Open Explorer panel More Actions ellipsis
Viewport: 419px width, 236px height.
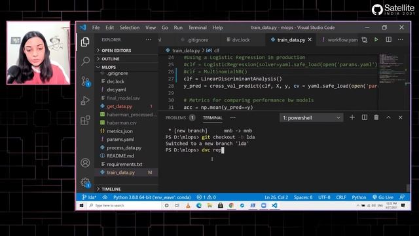click(149, 39)
